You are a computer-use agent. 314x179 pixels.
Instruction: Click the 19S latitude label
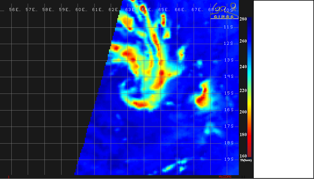pyautogui.click(x=228, y=159)
